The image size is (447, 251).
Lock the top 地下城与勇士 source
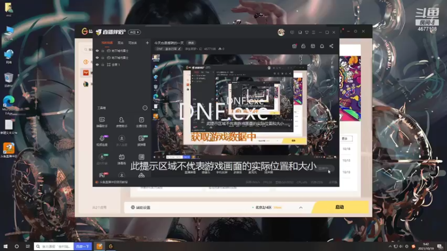103,51
